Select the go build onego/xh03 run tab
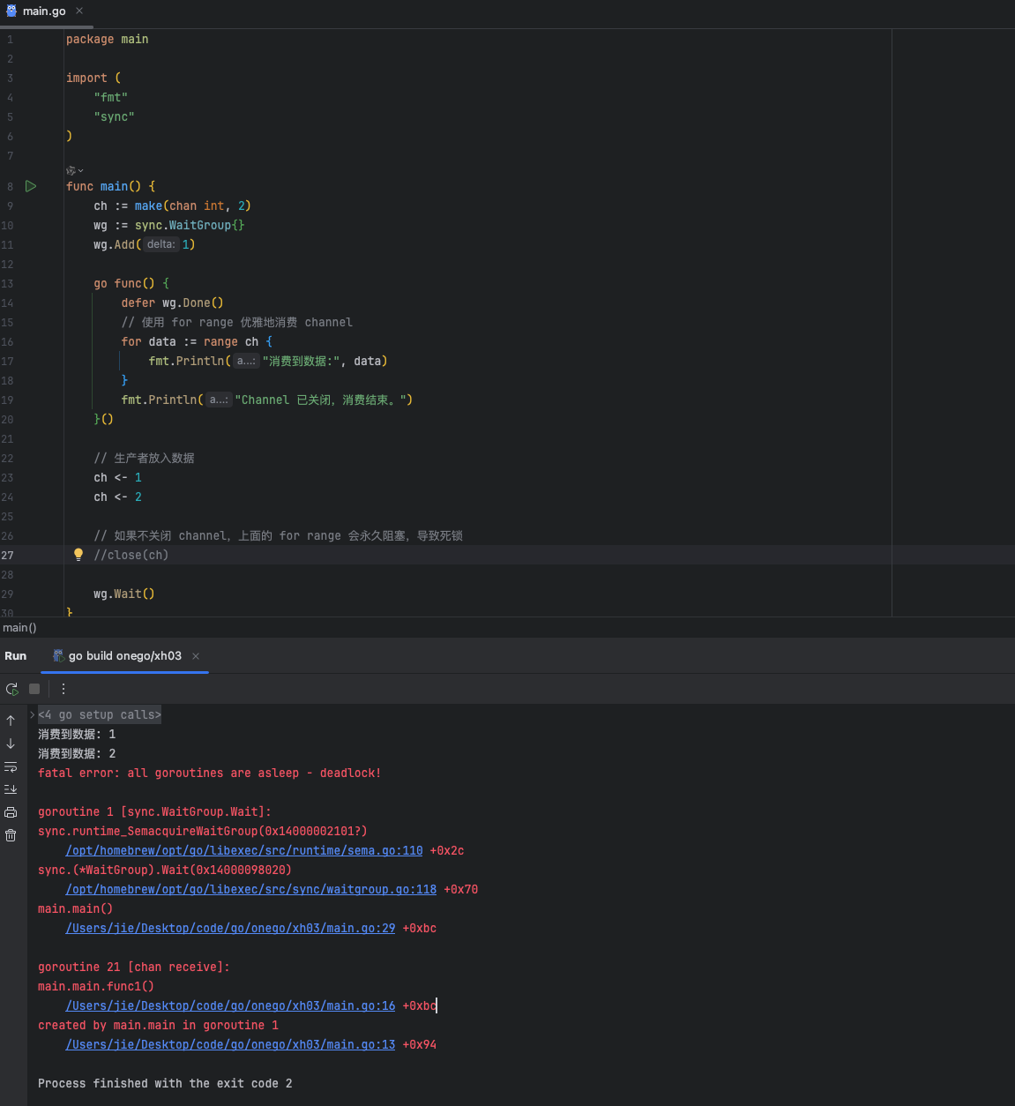This screenshot has height=1106, width=1015. (125, 656)
